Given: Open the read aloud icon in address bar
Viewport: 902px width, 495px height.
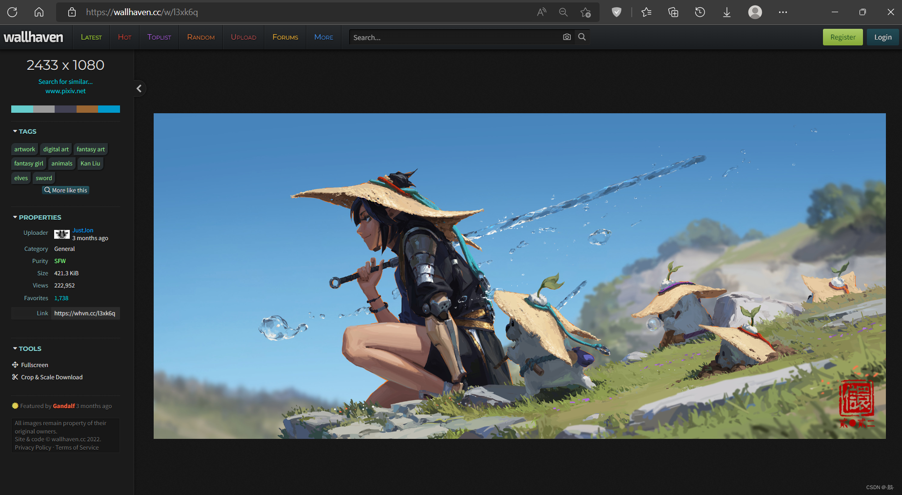Looking at the screenshot, I should click(541, 12).
